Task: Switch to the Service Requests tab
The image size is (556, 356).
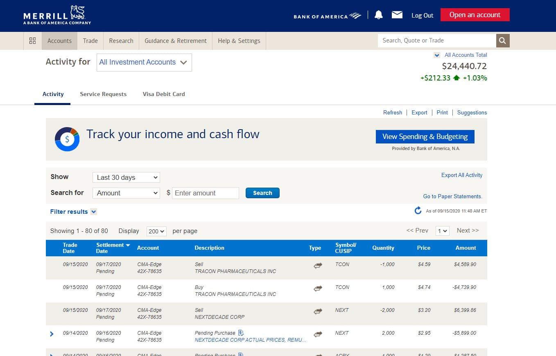Action: coord(103,94)
